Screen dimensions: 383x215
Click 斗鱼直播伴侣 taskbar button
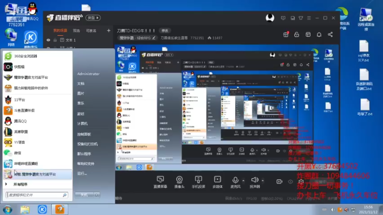click(x=60, y=210)
